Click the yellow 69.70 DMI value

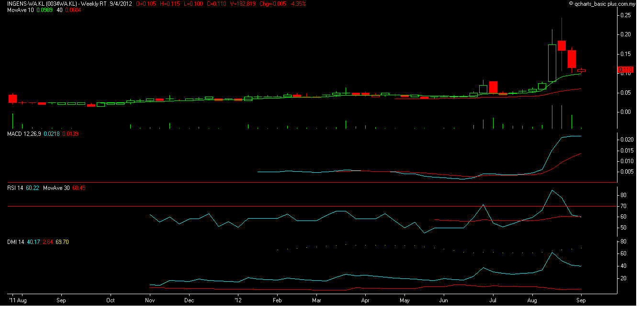point(63,242)
